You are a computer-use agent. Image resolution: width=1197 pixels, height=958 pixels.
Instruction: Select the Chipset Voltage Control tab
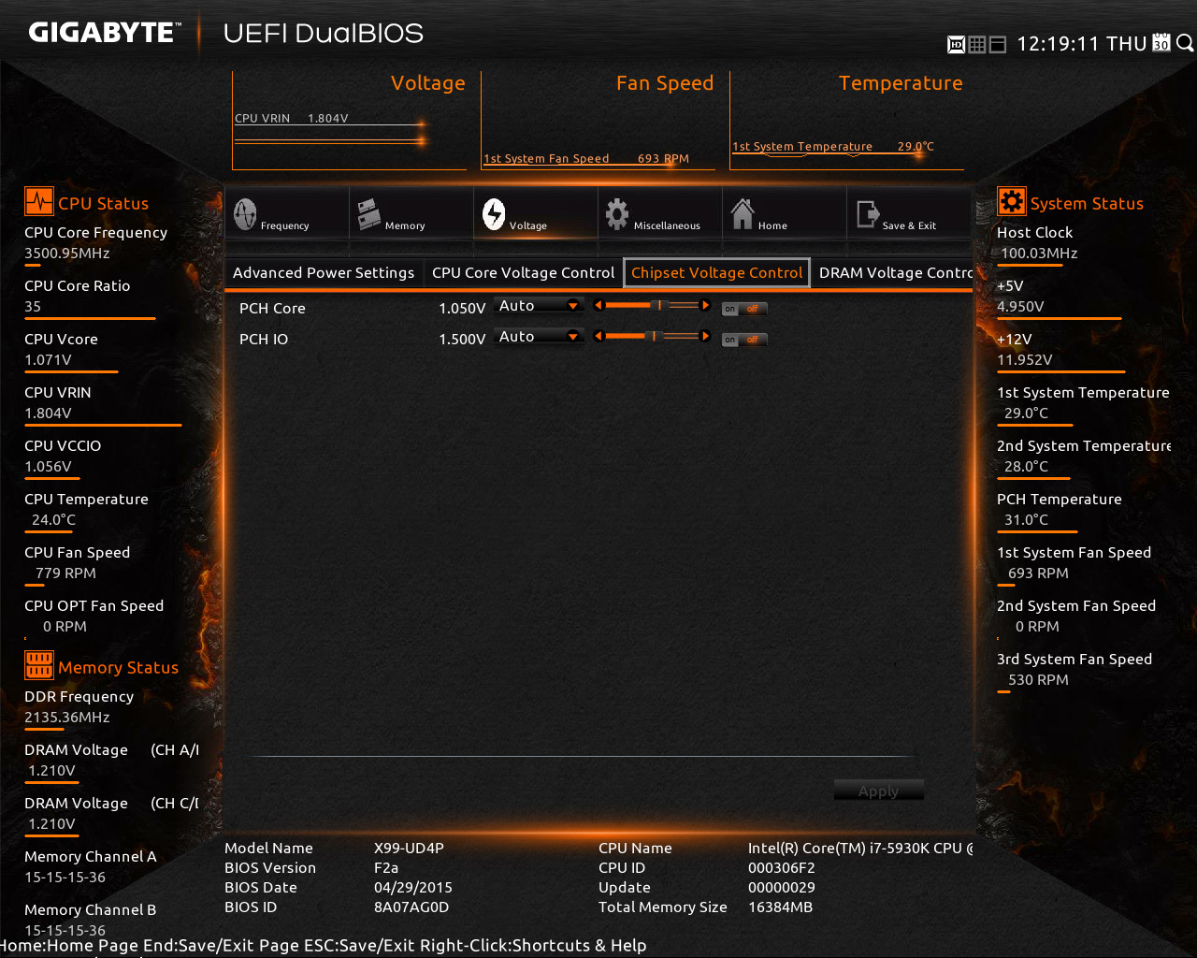pyautogui.click(x=717, y=272)
